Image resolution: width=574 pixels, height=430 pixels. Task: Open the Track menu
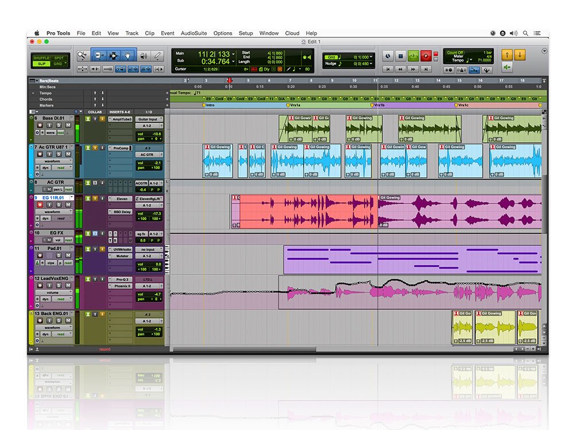point(131,33)
